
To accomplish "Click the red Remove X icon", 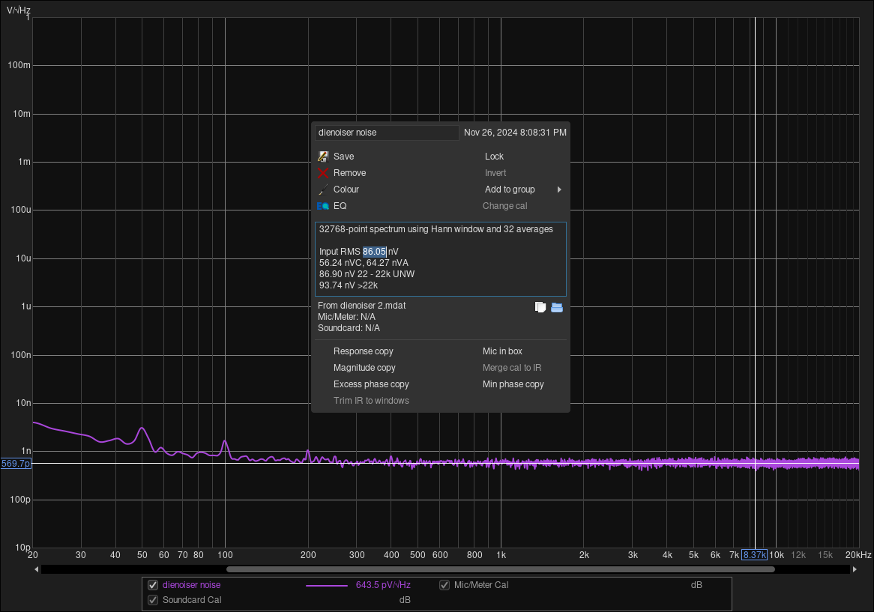I will point(323,173).
